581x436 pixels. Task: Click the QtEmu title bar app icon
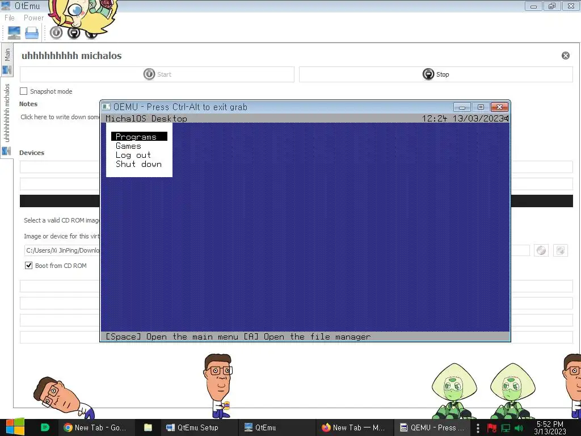click(6, 6)
